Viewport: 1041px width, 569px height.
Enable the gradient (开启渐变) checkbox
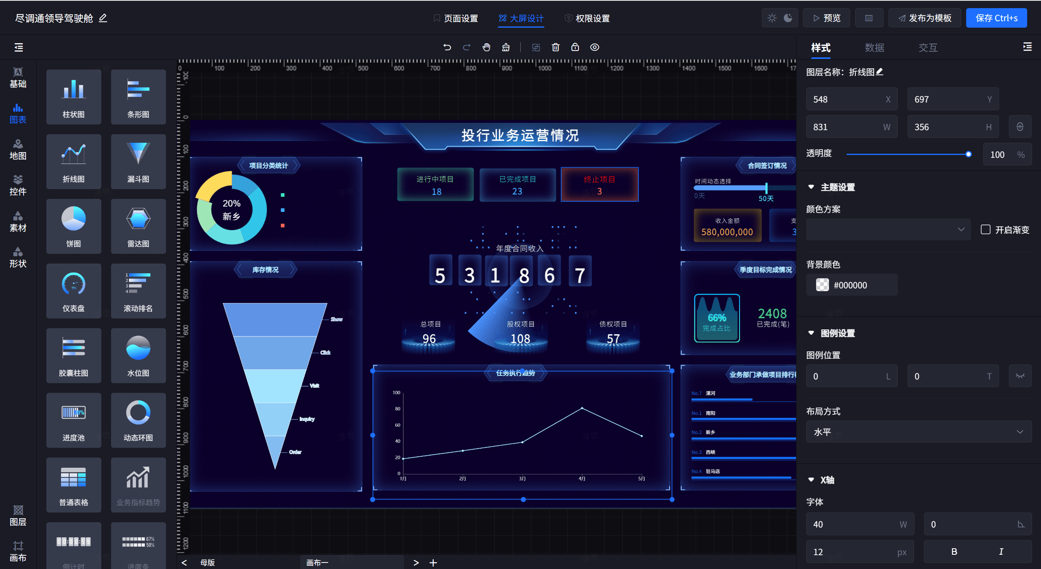point(985,229)
